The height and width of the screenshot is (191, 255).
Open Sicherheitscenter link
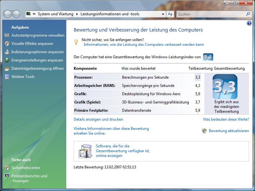(x=26, y=168)
